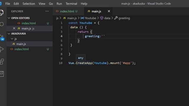Open Source Control with the 5K badge
The height and width of the screenshot is (106, 189).
tap(2, 38)
